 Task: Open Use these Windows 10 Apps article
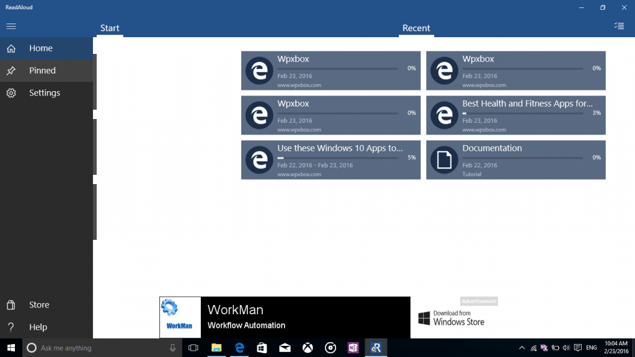coord(331,160)
